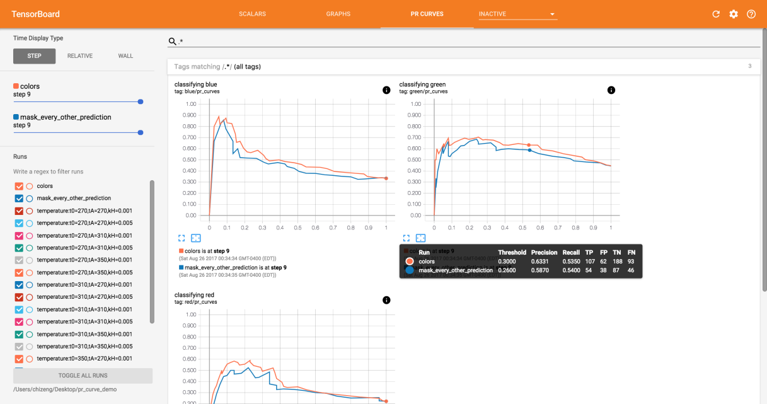
Task: Click the run label temperature:t0=310,tA=270,kH=0.001
Action: [84, 285]
